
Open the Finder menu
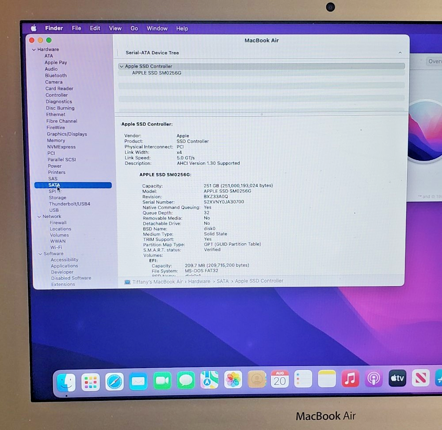54,28
